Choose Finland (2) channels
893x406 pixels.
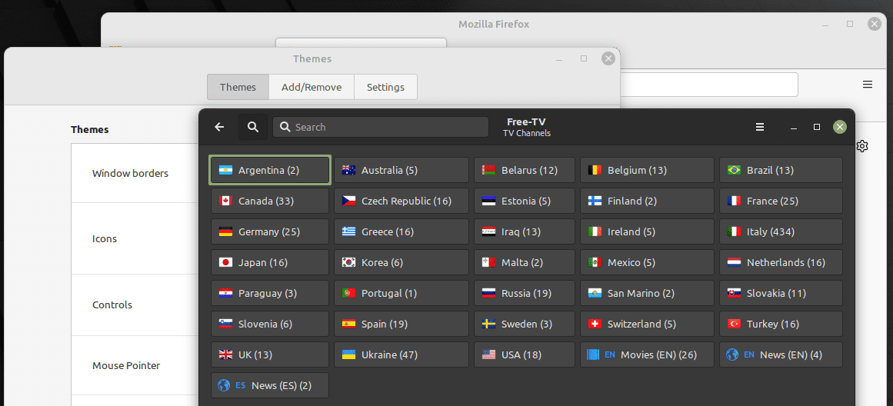coord(647,201)
